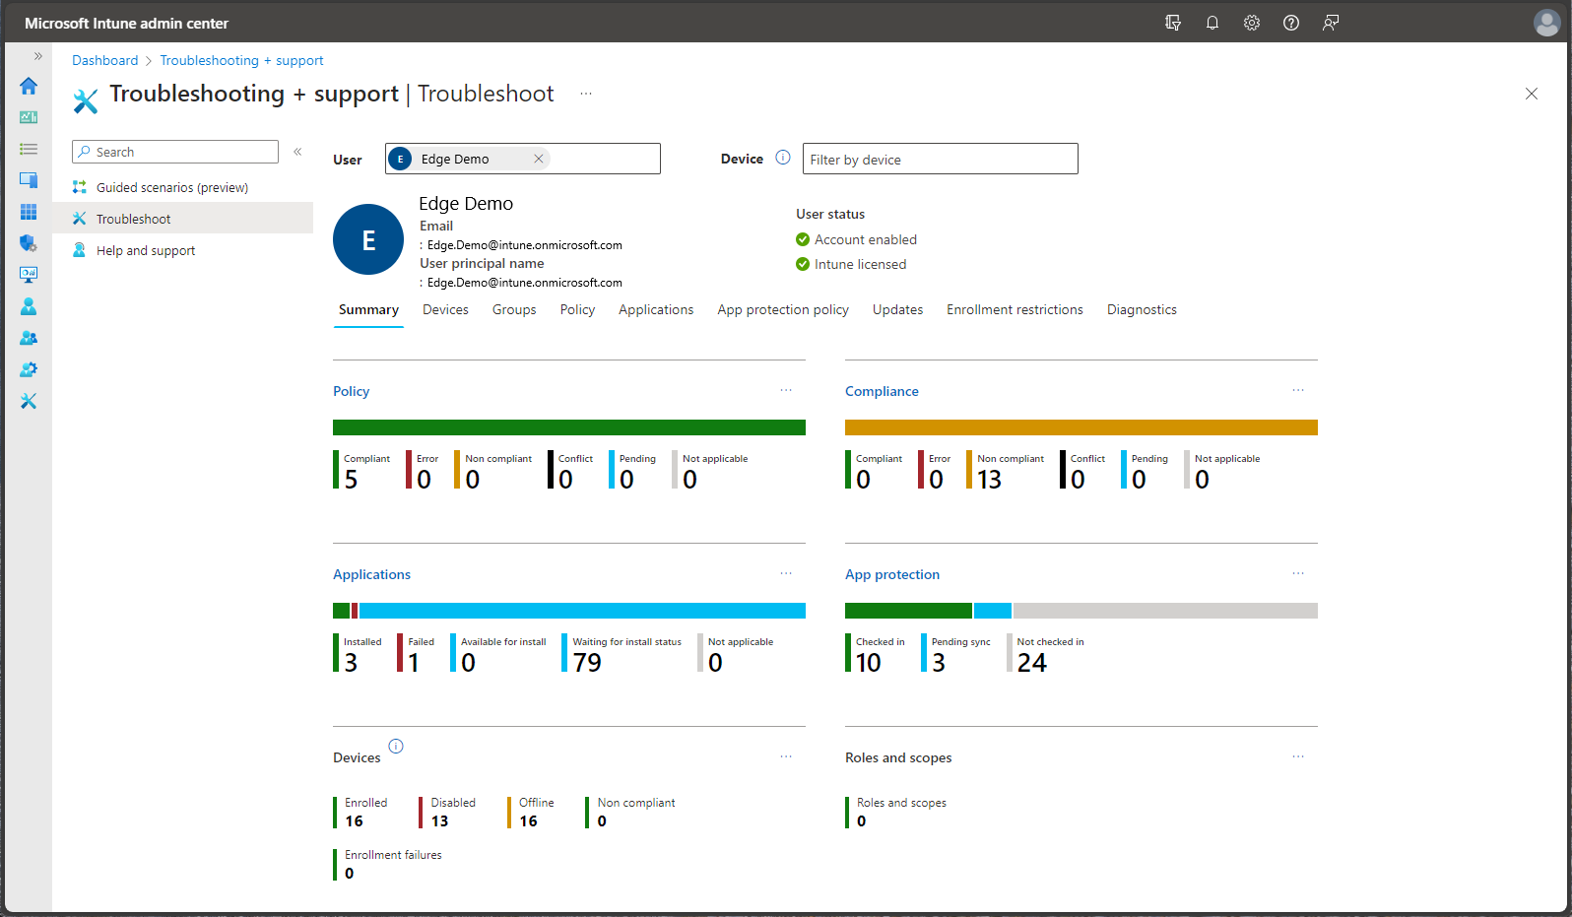This screenshot has height=917, width=1572.
Task: Click the Filter by device field
Action: point(940,160)
